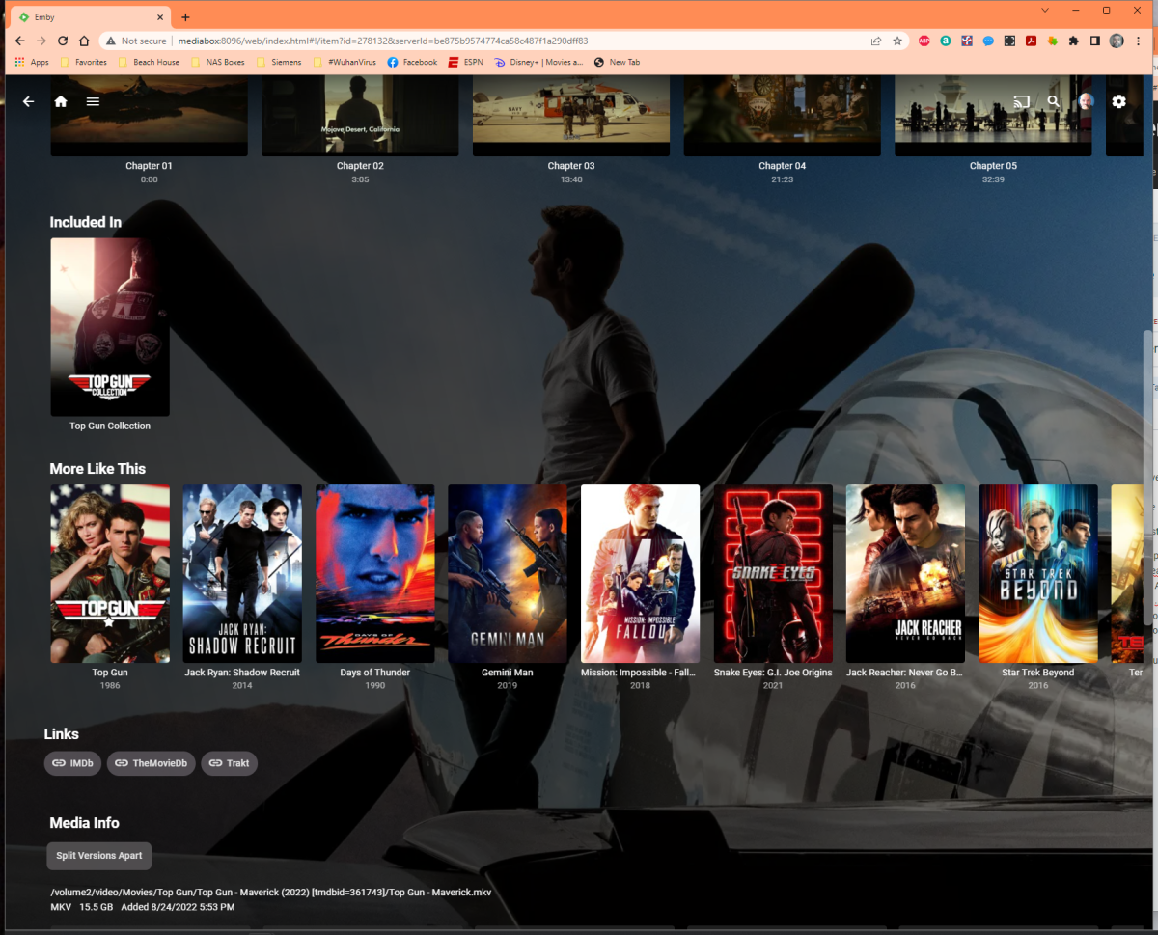Open the Emby hamburger menu
The height and width of the screenshot is (935, 1158).
93,101
